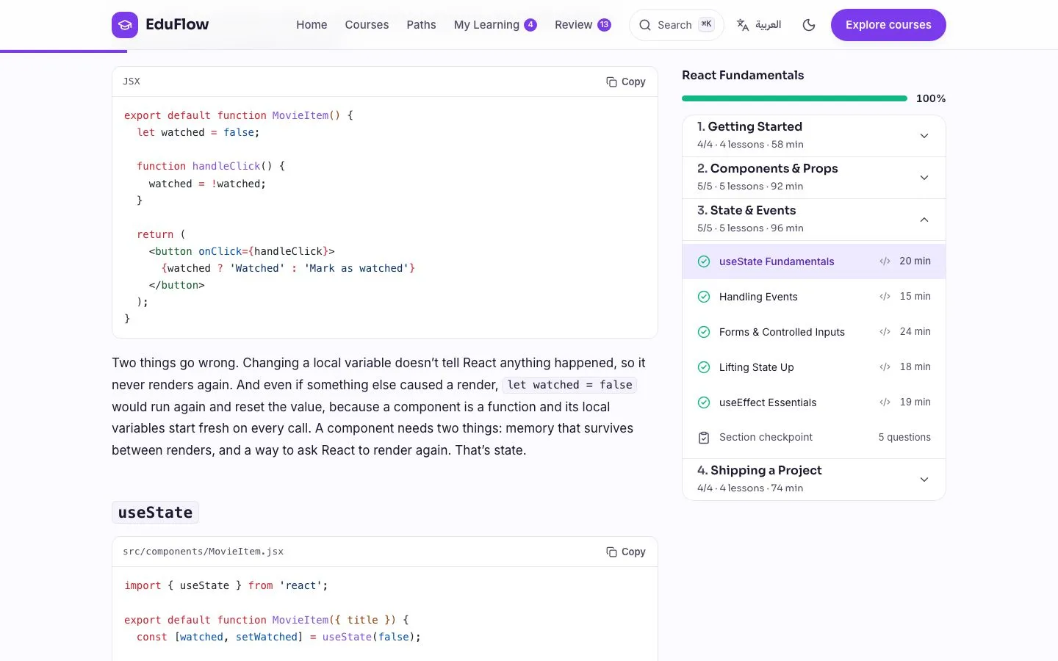Viewport: 1058px width, 661px height.
Task: Open the Review nav item with 13 badge
Action: pyautogui.click(x=583, y=25)
